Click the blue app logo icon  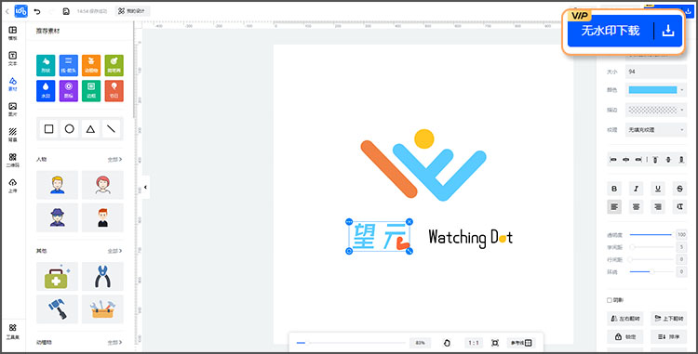[x=20, y=11]
